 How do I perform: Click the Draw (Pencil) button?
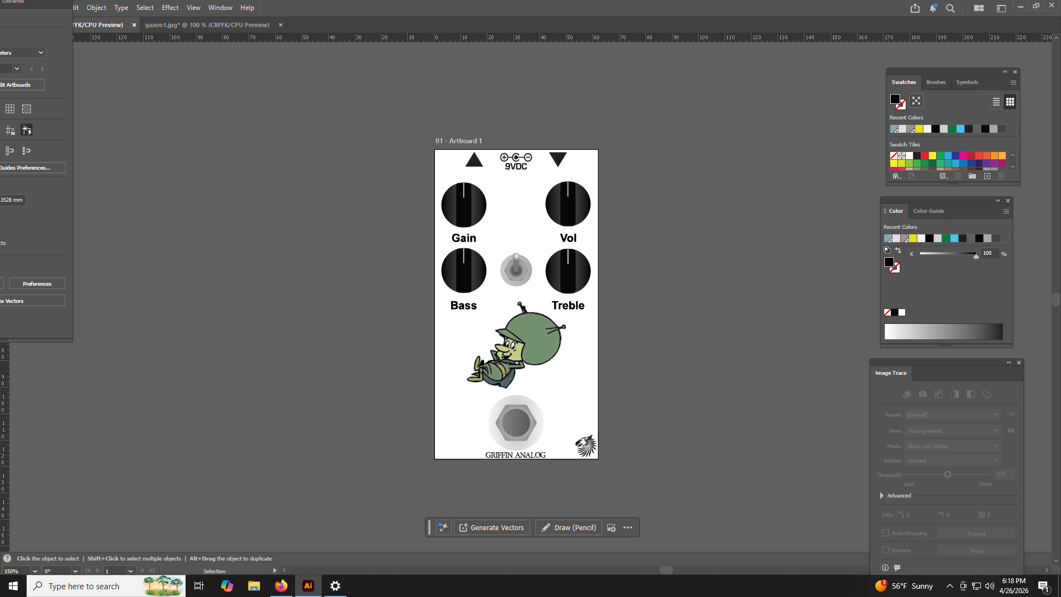(x=568, y=527)
